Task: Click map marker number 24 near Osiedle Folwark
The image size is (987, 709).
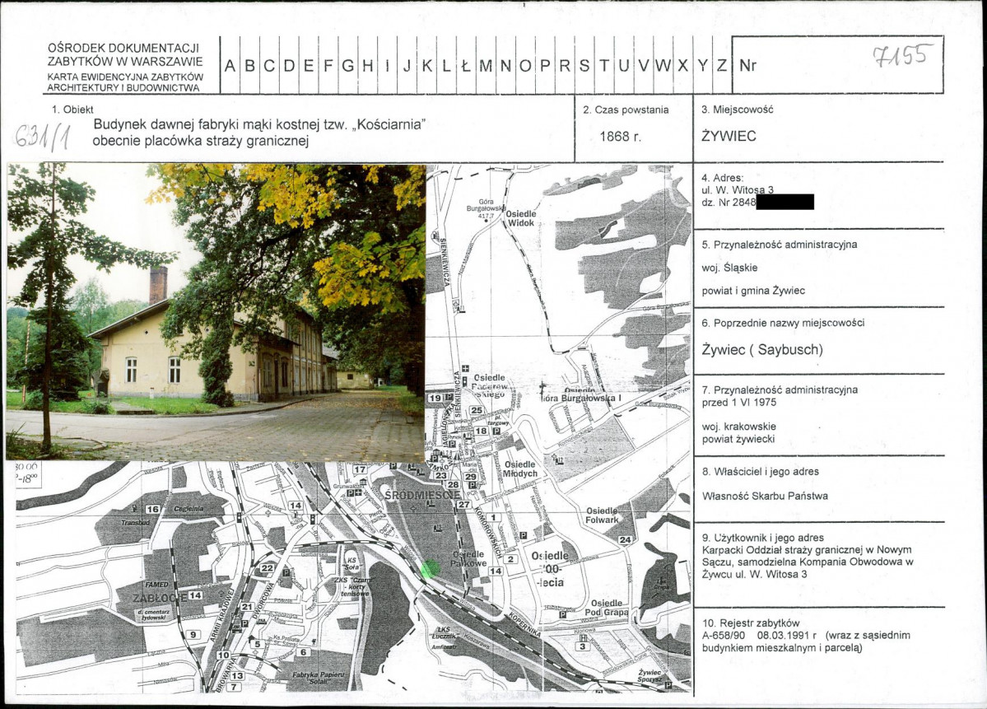Action: [x=625, y=539]
